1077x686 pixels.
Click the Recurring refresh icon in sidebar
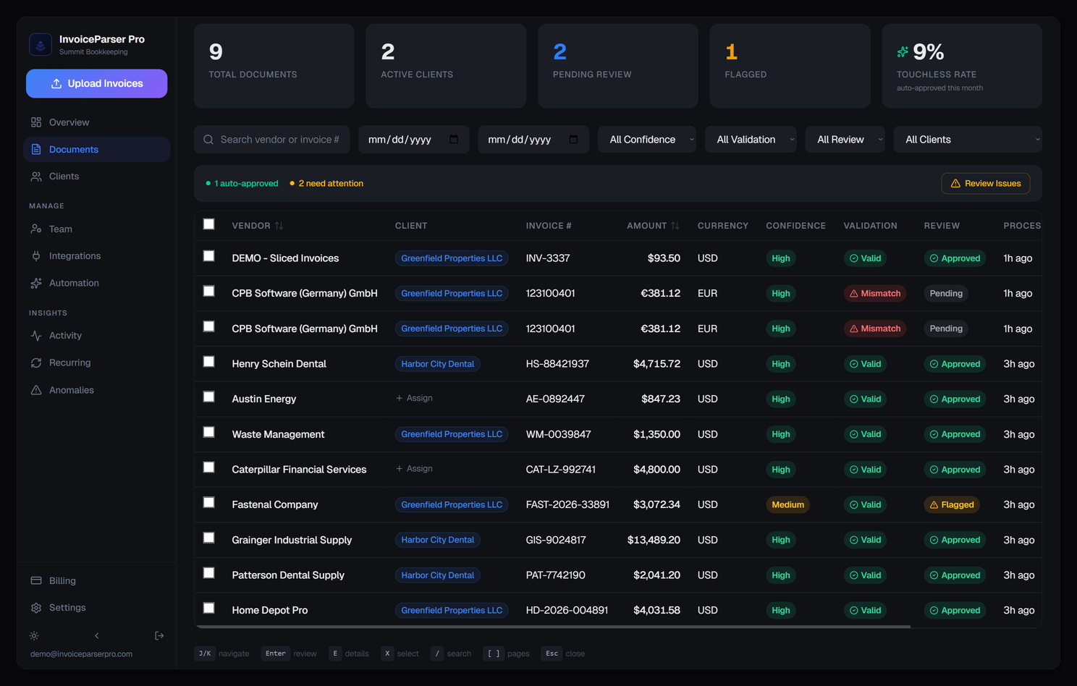(36, 363)
